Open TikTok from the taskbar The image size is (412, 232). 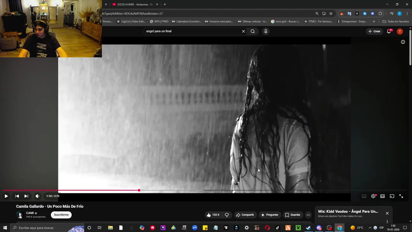(277, 228)
